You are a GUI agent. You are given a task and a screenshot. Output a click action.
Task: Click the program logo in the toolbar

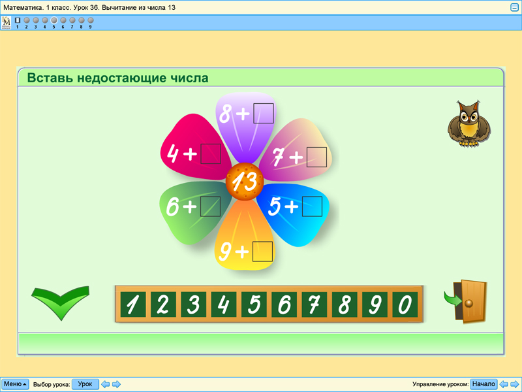coord(6,22)
